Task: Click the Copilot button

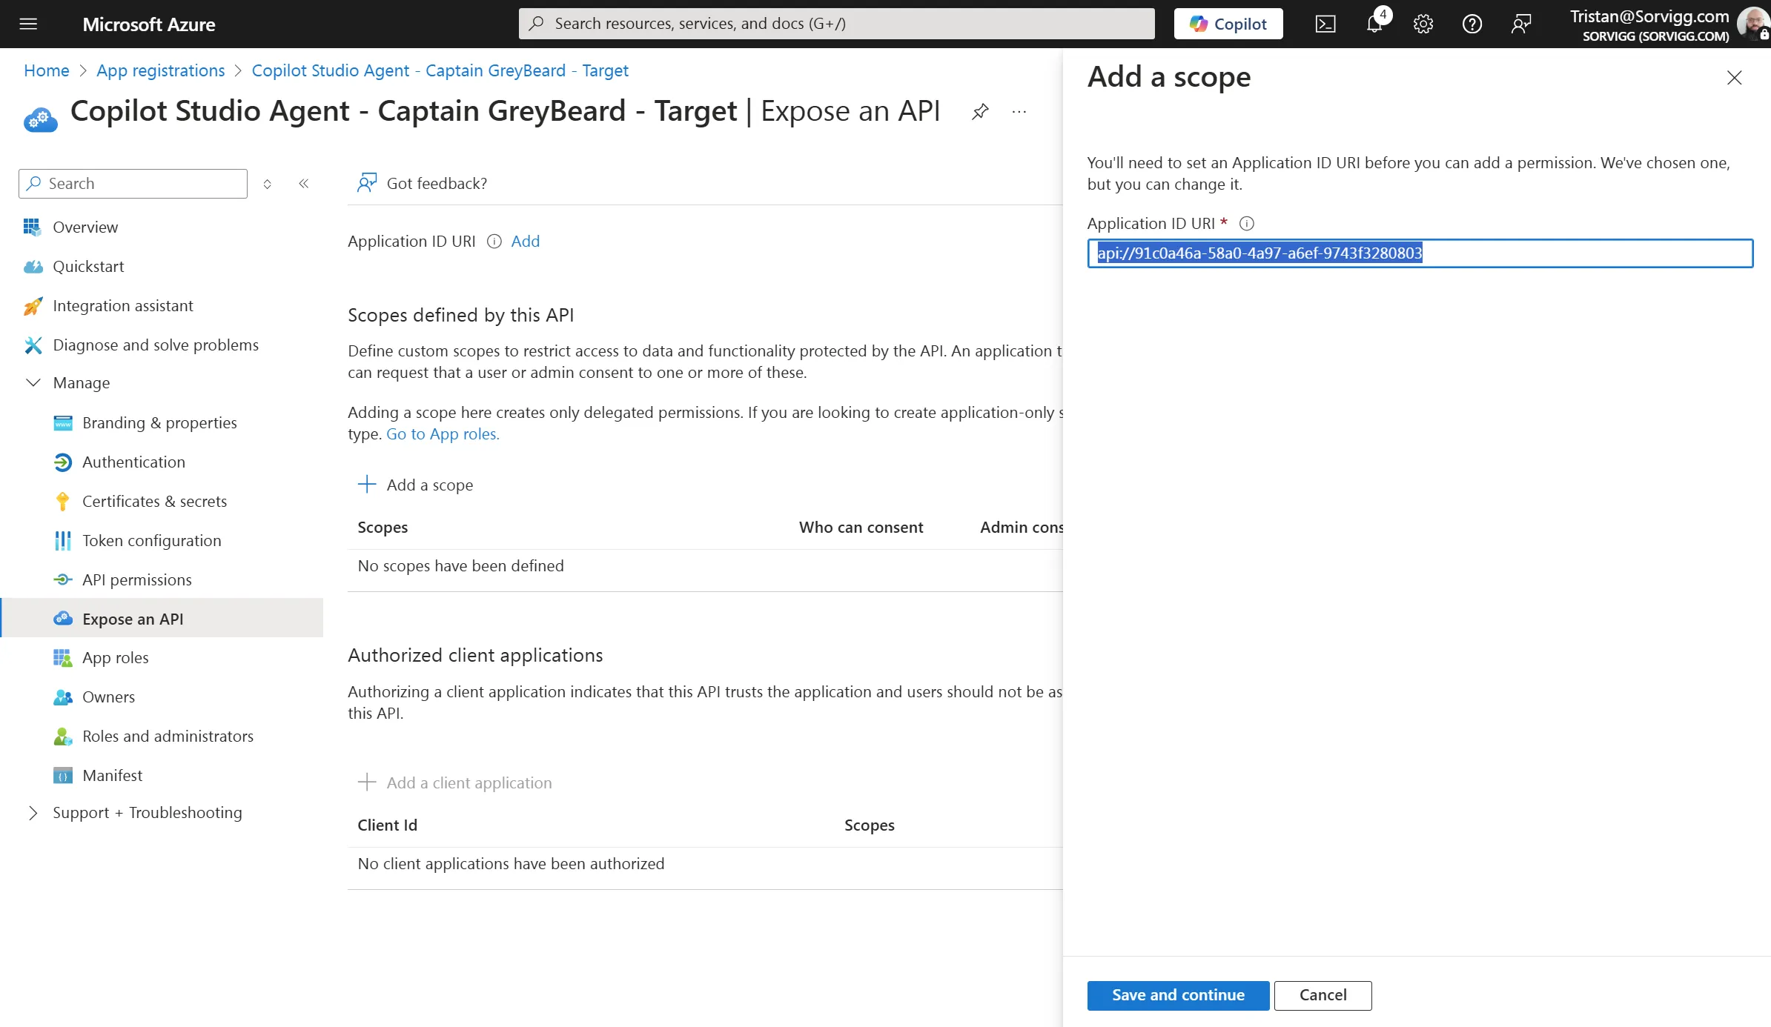Action: [x=1228, y=24]
